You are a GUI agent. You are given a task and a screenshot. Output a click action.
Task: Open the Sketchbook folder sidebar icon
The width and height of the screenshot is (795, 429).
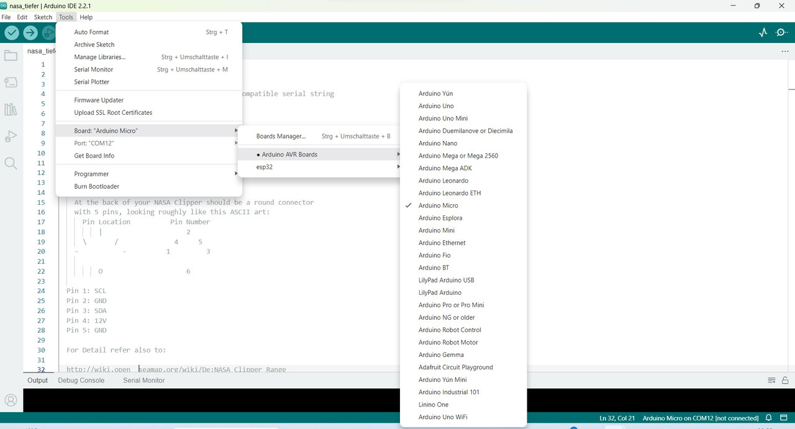click(x=11, y=56)
